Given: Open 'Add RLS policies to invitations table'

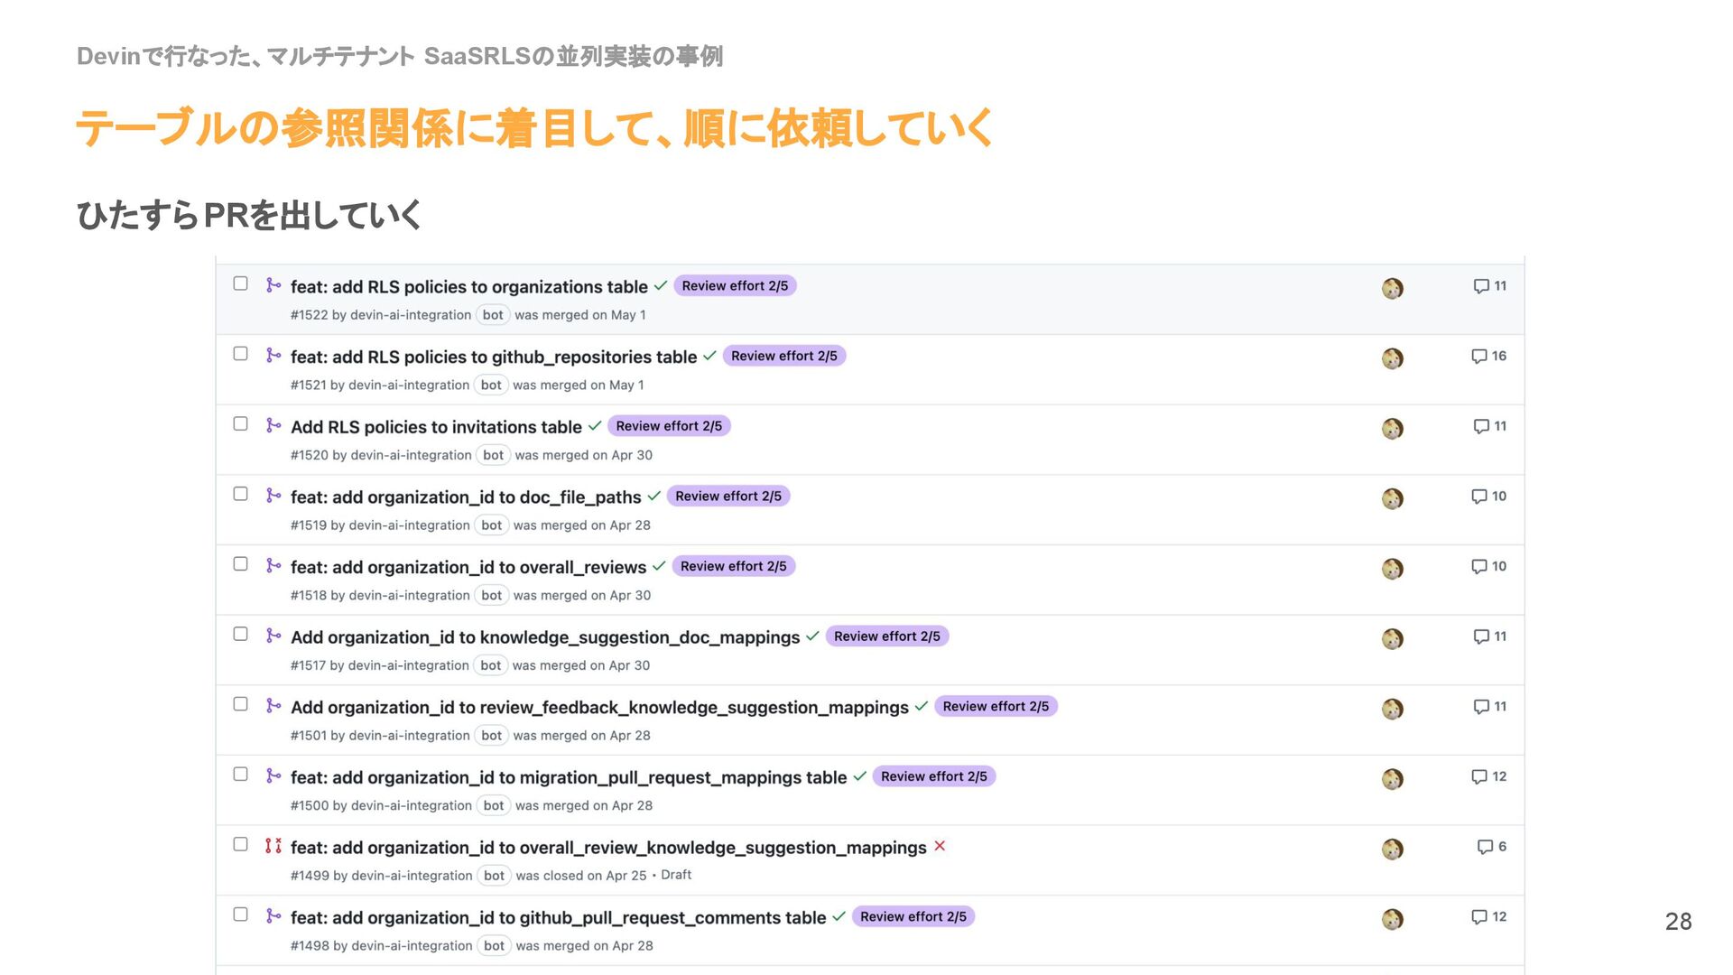Looking at the screenshot, I should tap(436, 427).
